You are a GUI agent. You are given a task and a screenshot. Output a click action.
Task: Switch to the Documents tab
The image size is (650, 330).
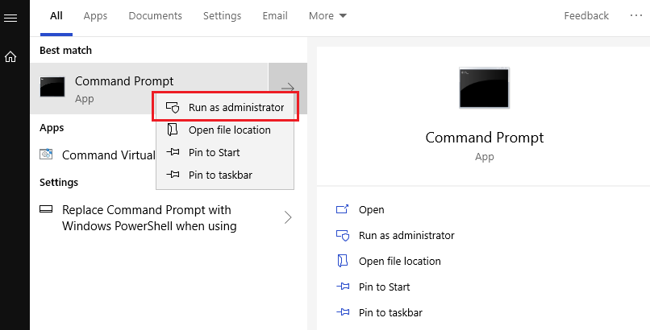coord(155,16)
